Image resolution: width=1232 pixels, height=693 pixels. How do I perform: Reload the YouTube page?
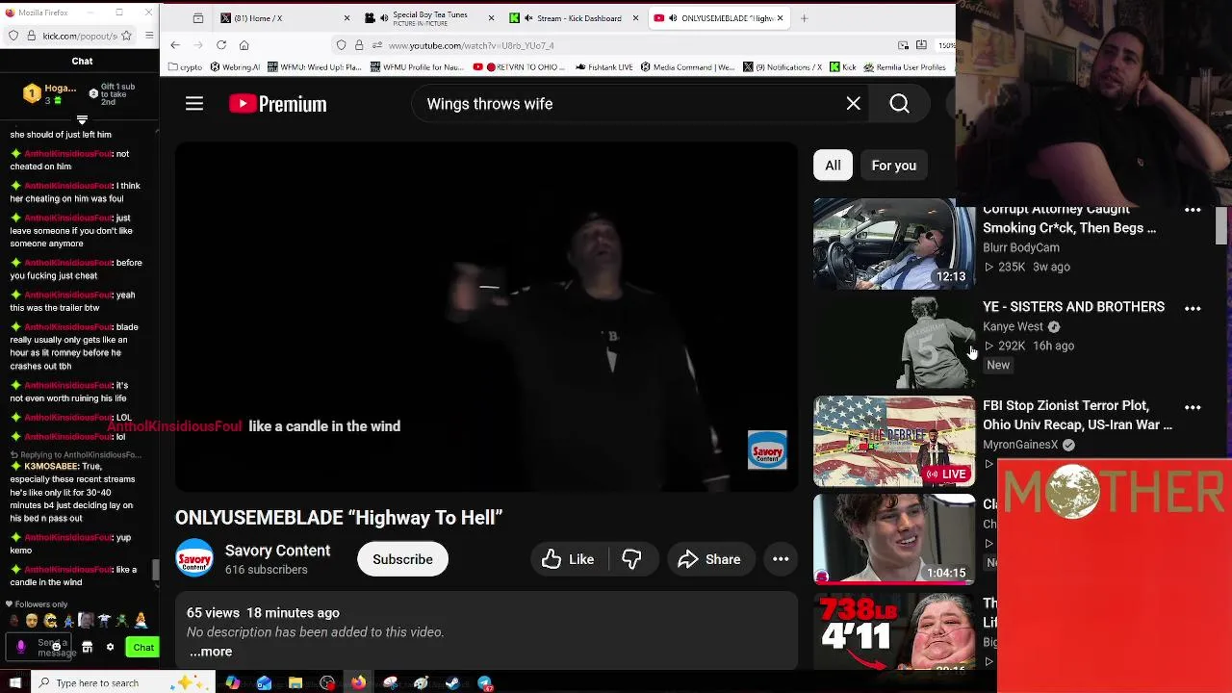point(221,45)
